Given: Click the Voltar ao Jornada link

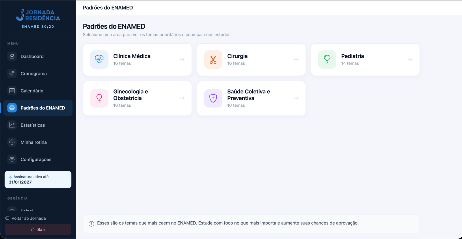Looking at the screenshot, I should [25, 218].
